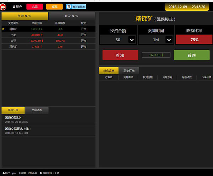Click the mascot logo at the top left

tap(3, 7)
